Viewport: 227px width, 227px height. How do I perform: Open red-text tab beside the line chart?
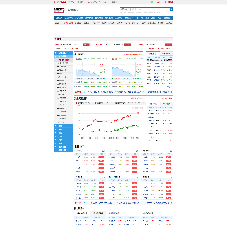tap(153, 103)
